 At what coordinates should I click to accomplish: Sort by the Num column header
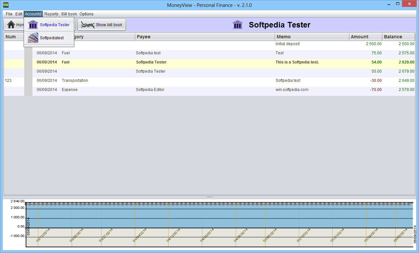(14, 37)
